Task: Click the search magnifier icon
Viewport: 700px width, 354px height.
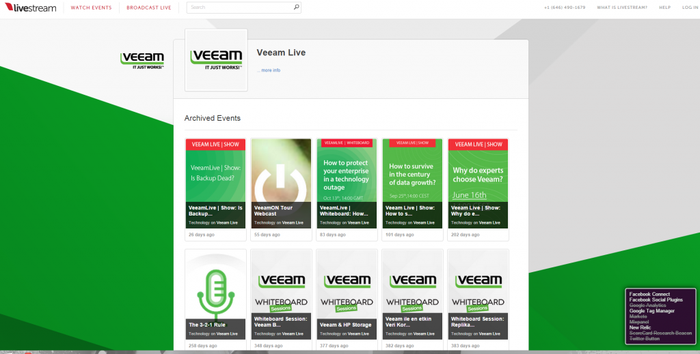Action: 296,7
